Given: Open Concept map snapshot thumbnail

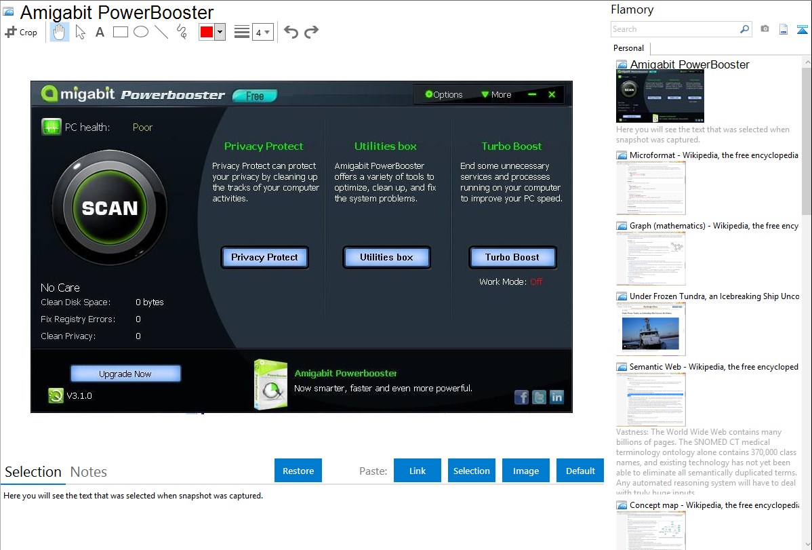Looking at the screenshot, I should tap(651, 530).
